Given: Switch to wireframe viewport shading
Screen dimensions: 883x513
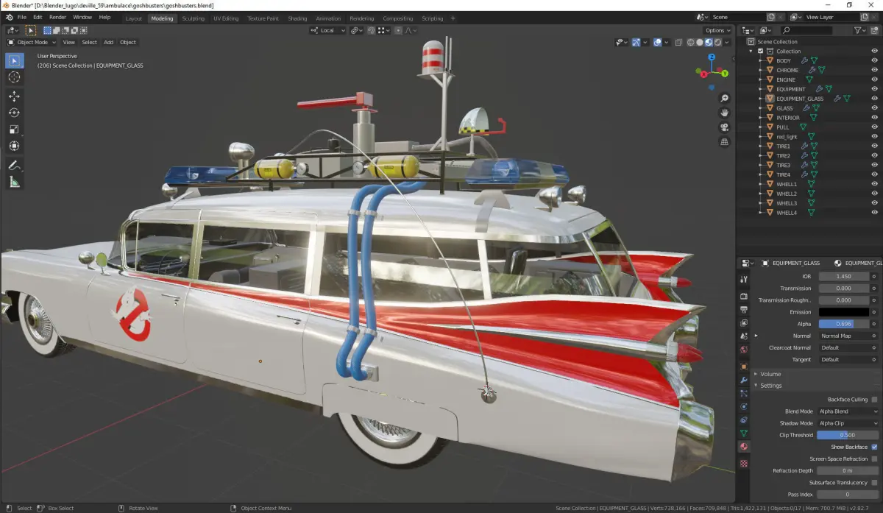Looking at the screenshot, I should (x=691, y=43).
